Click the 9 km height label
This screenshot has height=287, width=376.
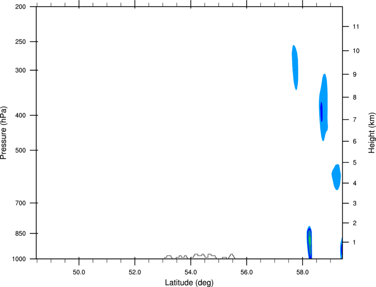355,75
